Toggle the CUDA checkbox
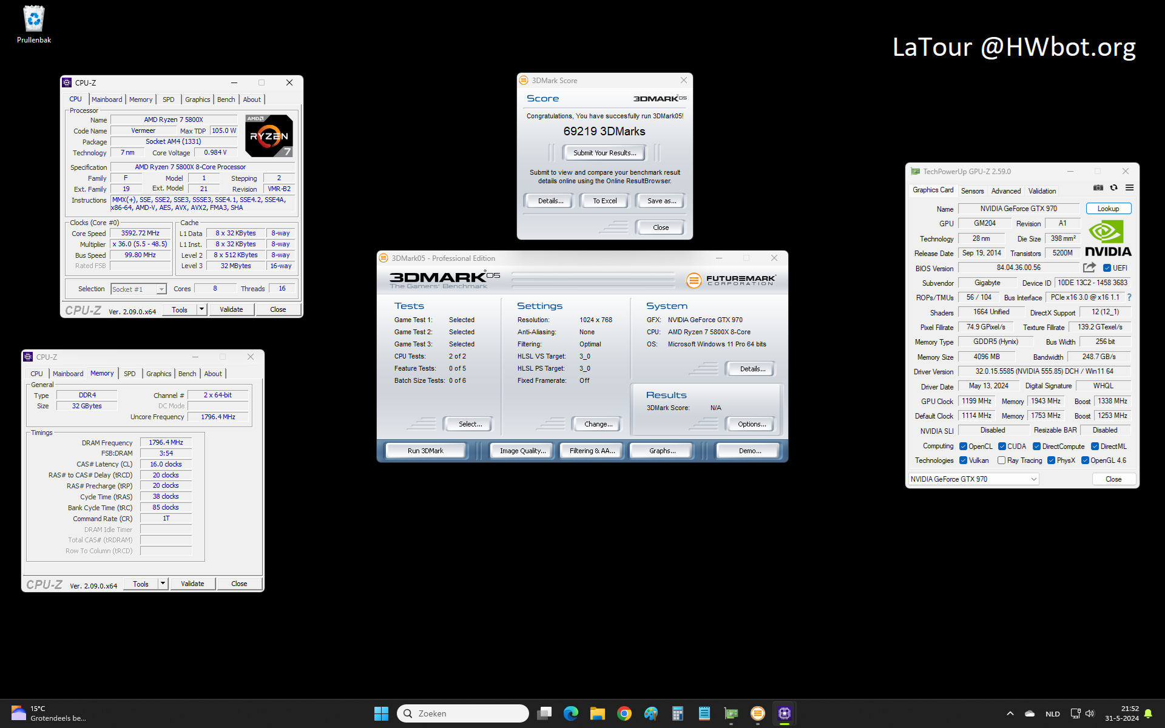The width and height of the screenshot is (1165, 728). [x=1002, y=446]
